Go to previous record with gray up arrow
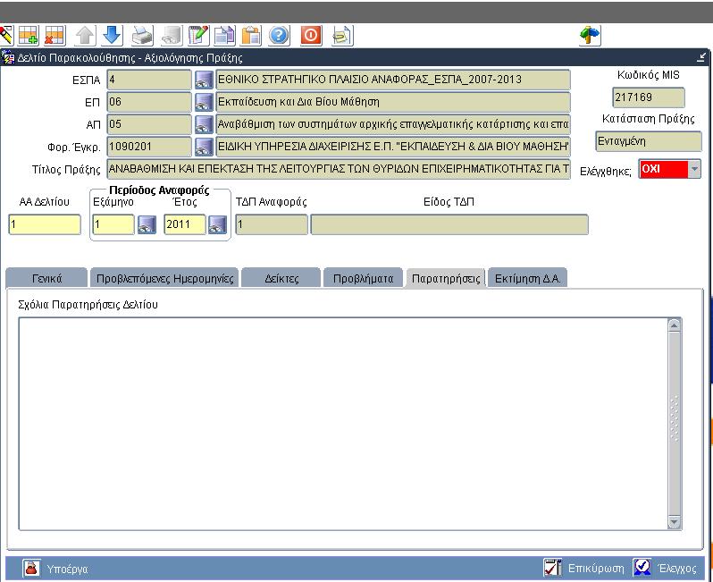The width and height of the screenshot is (713, 582). pos(85,35)
